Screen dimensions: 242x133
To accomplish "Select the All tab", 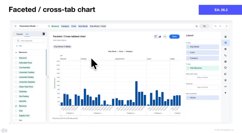I will 27,34.
